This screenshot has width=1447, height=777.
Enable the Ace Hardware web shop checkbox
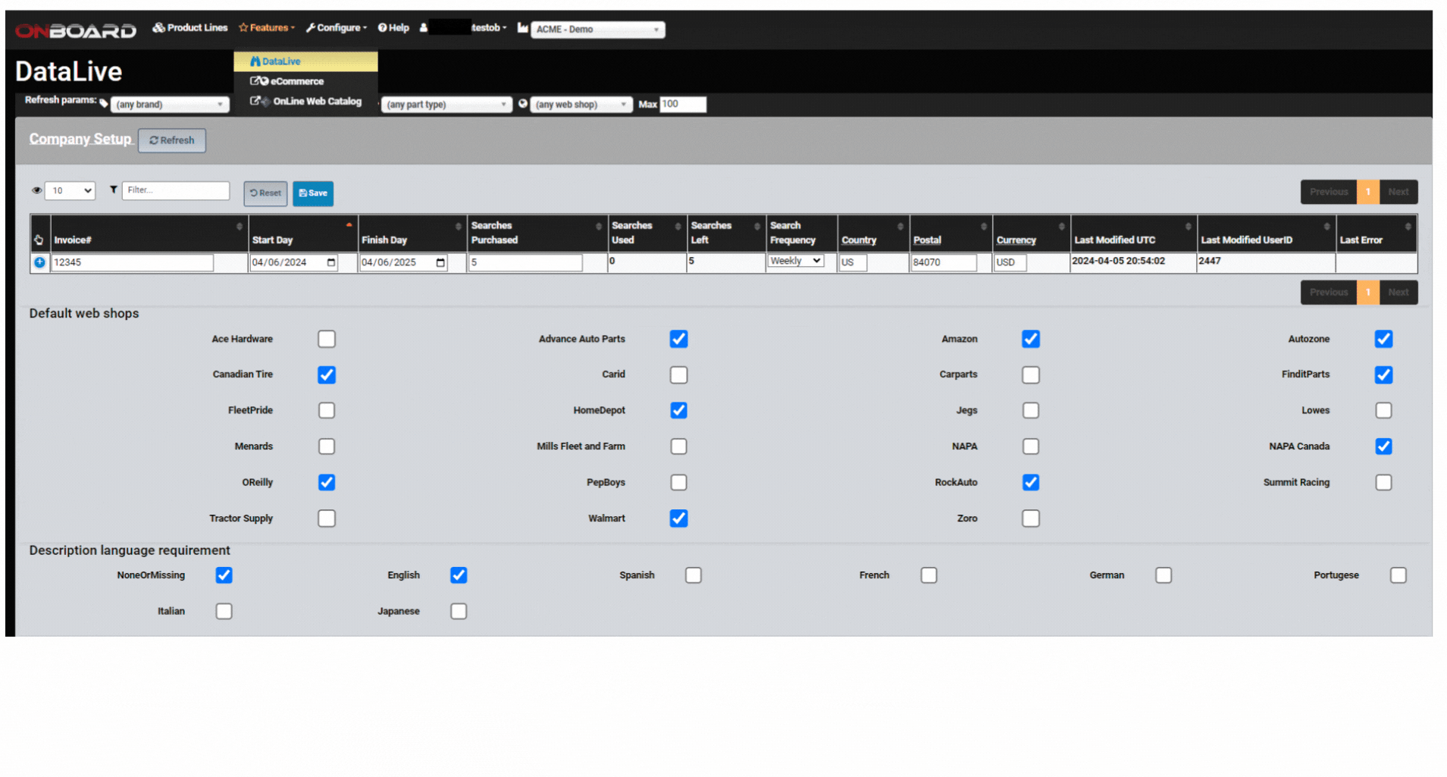[x=327, y=339]
